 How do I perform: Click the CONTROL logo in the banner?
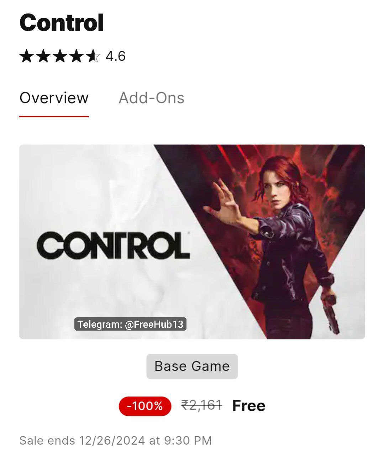click(113, 245)
